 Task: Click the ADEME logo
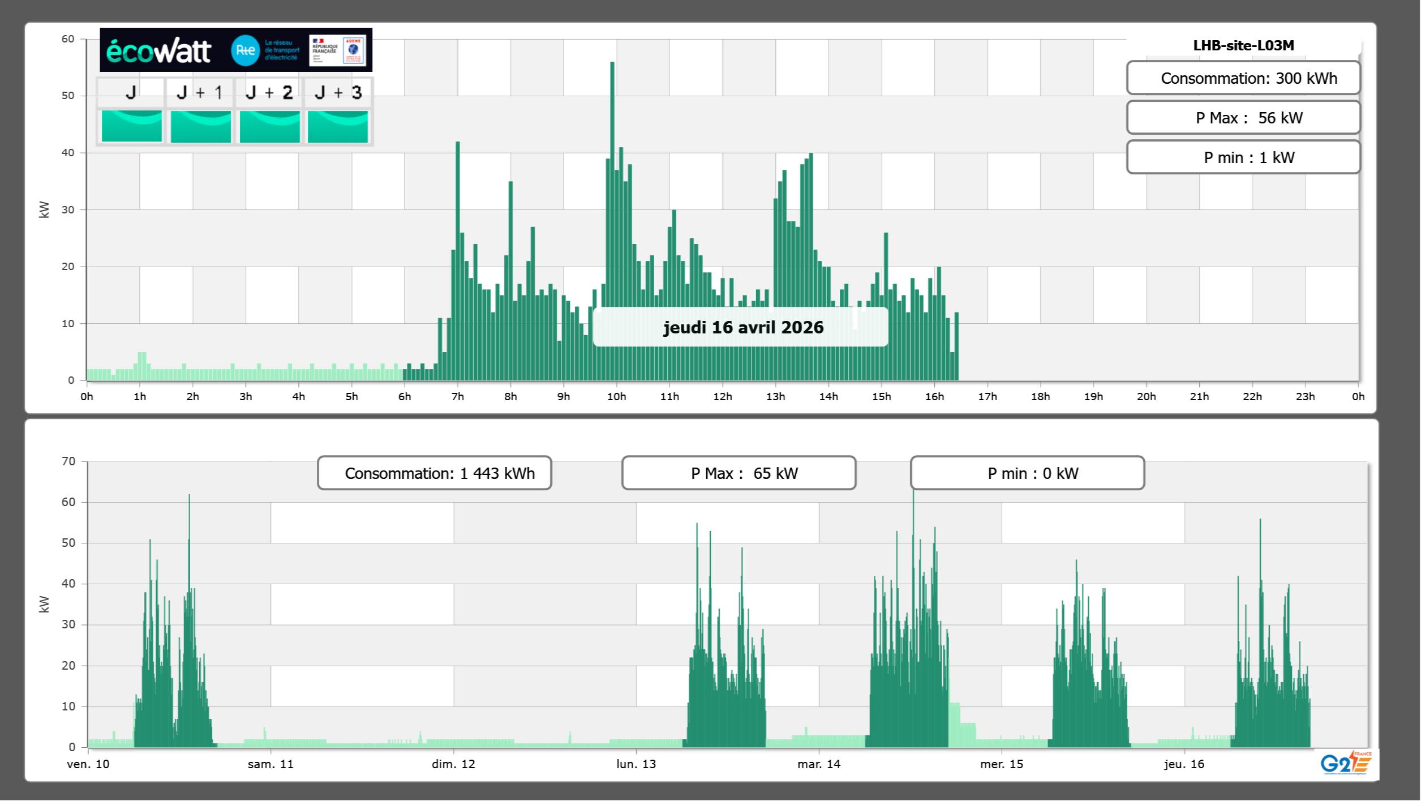click(354, 50)
